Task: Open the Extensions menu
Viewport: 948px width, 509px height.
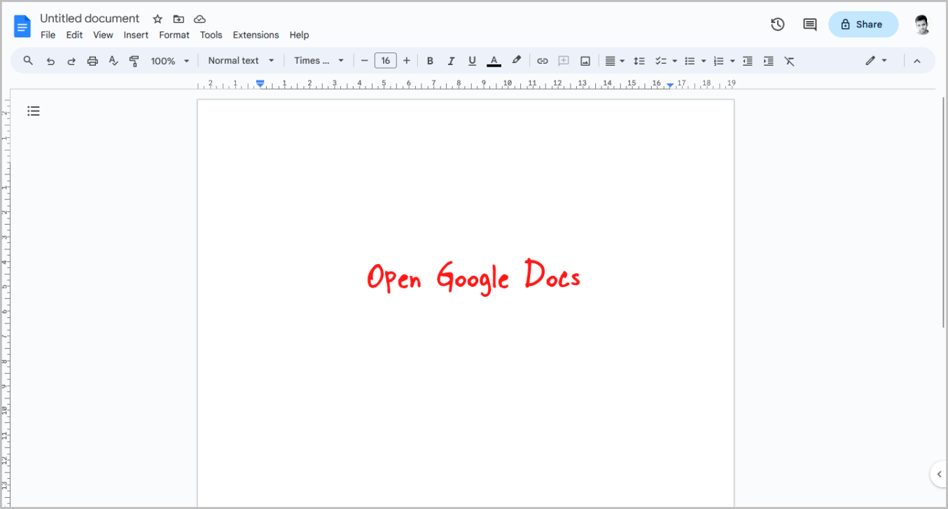Action: pyautogui.click(x=256, y=35)
